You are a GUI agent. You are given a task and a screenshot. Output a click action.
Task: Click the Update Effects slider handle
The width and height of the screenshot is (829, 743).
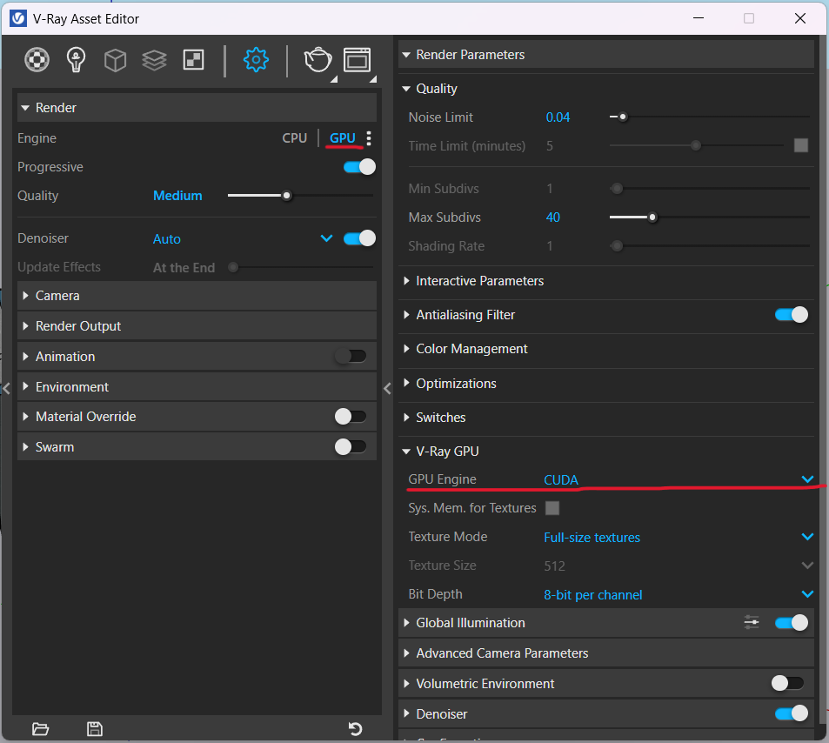(232, 267)
